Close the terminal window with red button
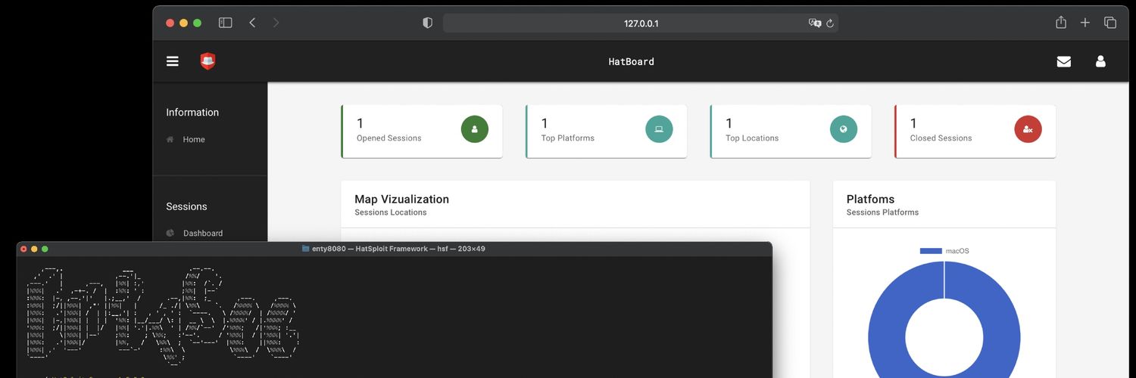Viewport: 1136px width, 378px height. click(23, 249)
